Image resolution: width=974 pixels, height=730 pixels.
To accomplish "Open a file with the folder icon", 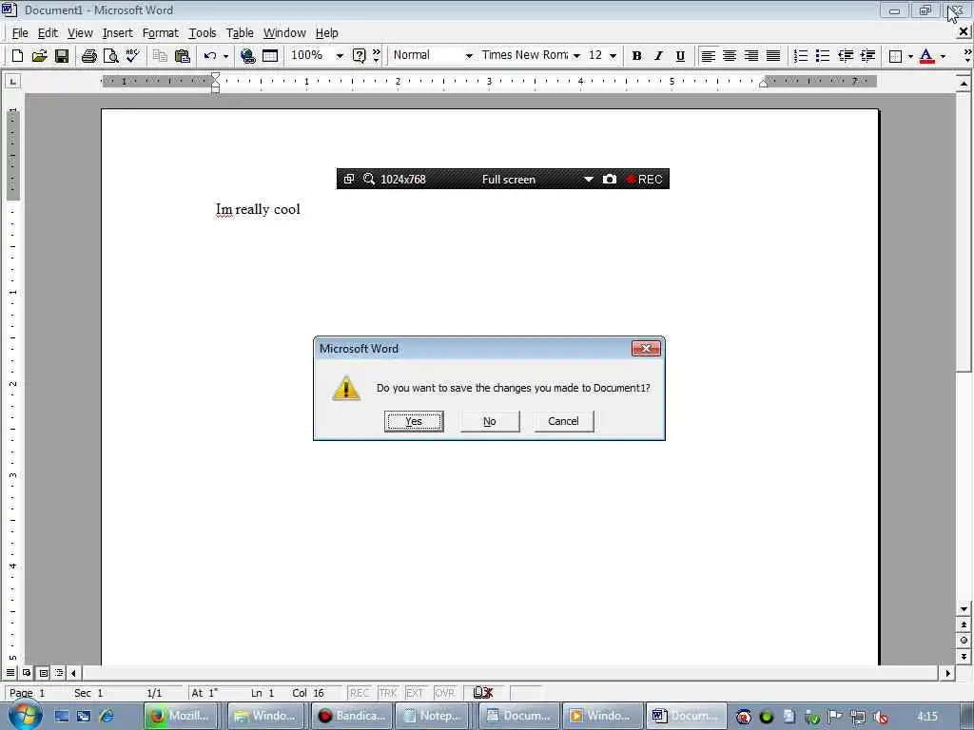I will (39, 56).
